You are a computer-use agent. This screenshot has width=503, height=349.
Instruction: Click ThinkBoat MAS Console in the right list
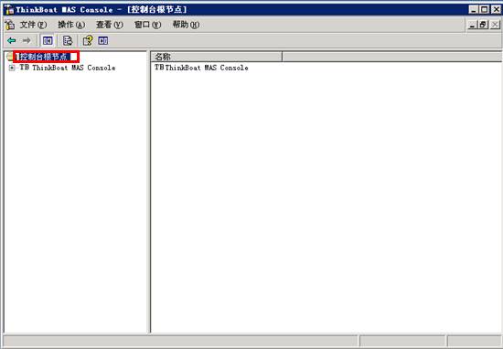coord(207,68)
